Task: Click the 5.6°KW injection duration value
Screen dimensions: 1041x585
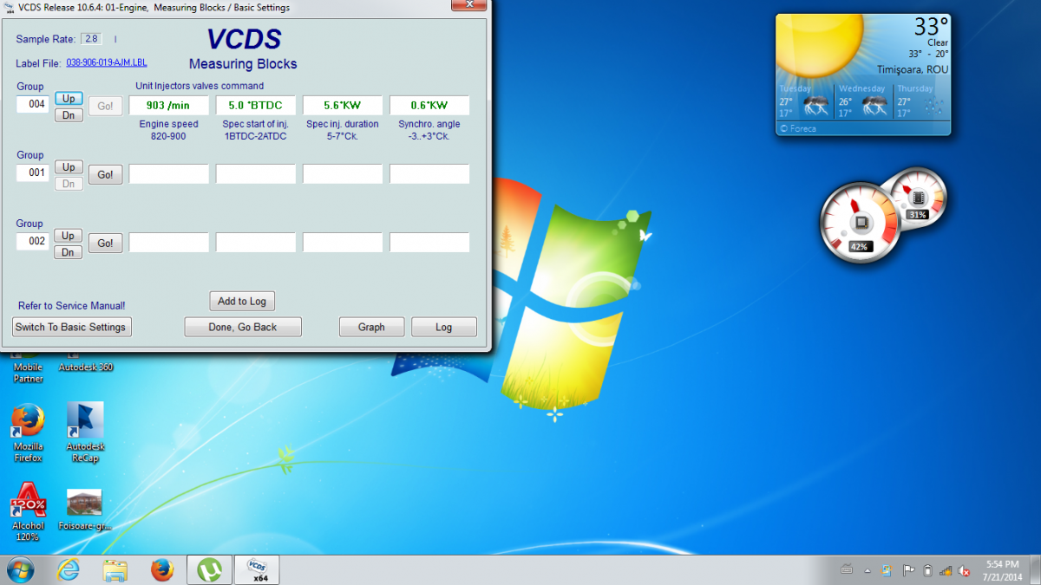Action: click(x=343, y=106)
